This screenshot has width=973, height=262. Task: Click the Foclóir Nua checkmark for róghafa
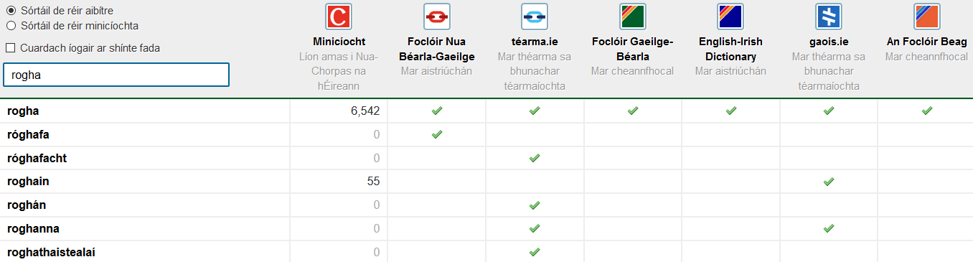pyautogui.click(x=436, y=134)
